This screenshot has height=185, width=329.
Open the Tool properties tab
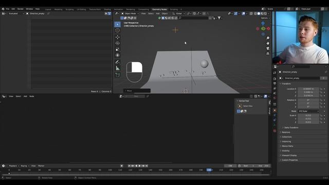pos(275,73)
